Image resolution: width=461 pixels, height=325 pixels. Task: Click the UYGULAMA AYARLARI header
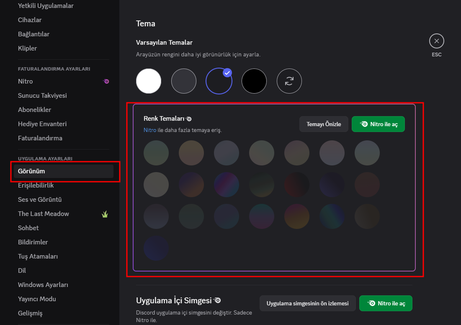tap(45, 159)
